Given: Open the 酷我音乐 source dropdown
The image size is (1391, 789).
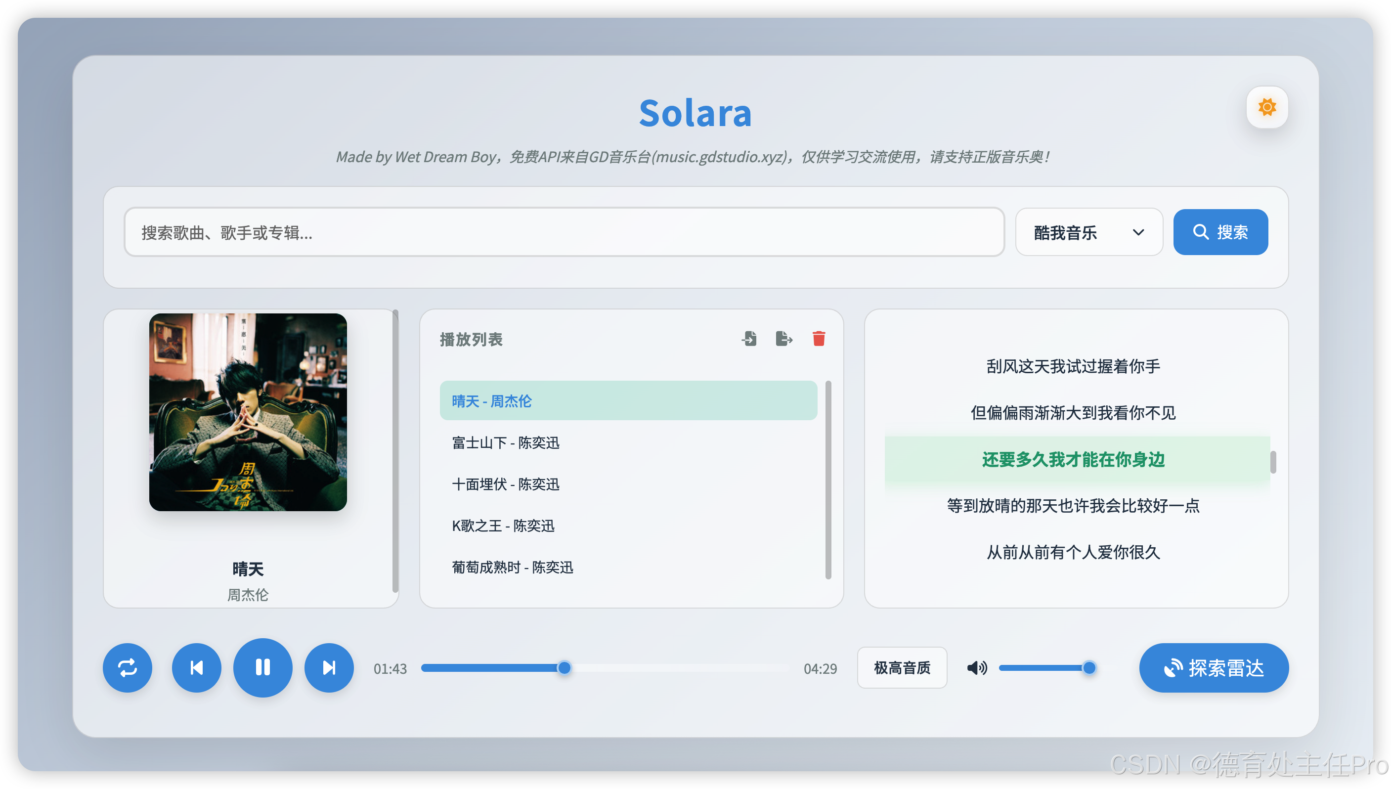Looking at the screenshot, I should (1088, 232).
